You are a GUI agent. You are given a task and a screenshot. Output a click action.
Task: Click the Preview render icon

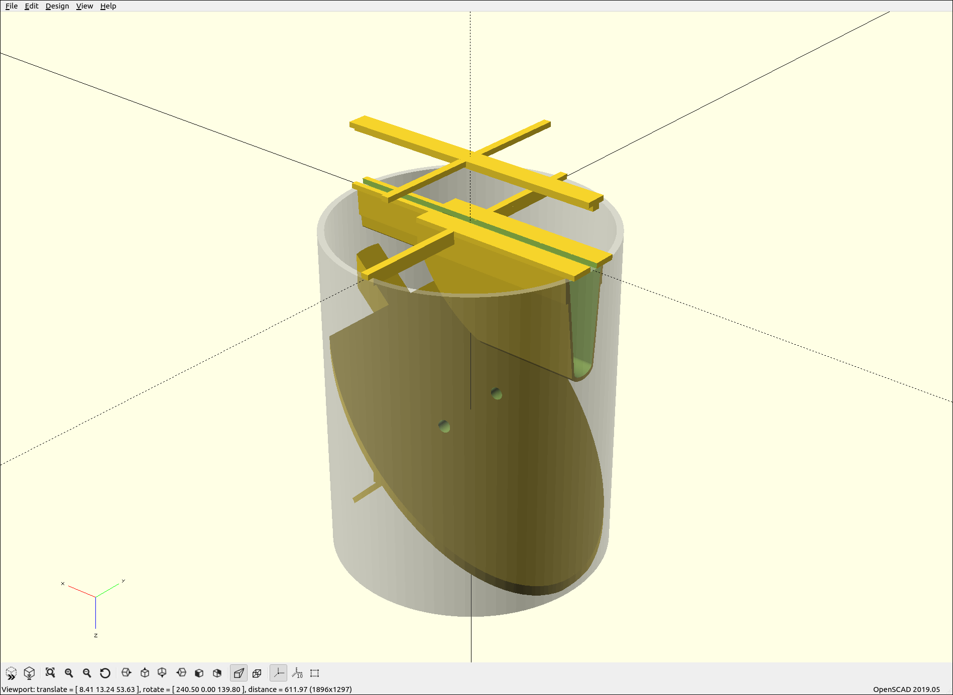11,673
